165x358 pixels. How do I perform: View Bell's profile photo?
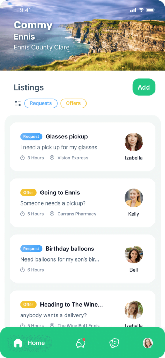click(134, 254)
